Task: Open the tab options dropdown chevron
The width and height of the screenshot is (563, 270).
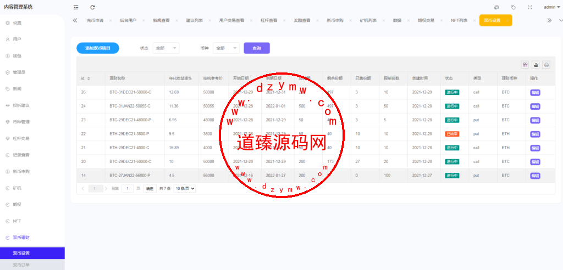Action: (560, 20)
